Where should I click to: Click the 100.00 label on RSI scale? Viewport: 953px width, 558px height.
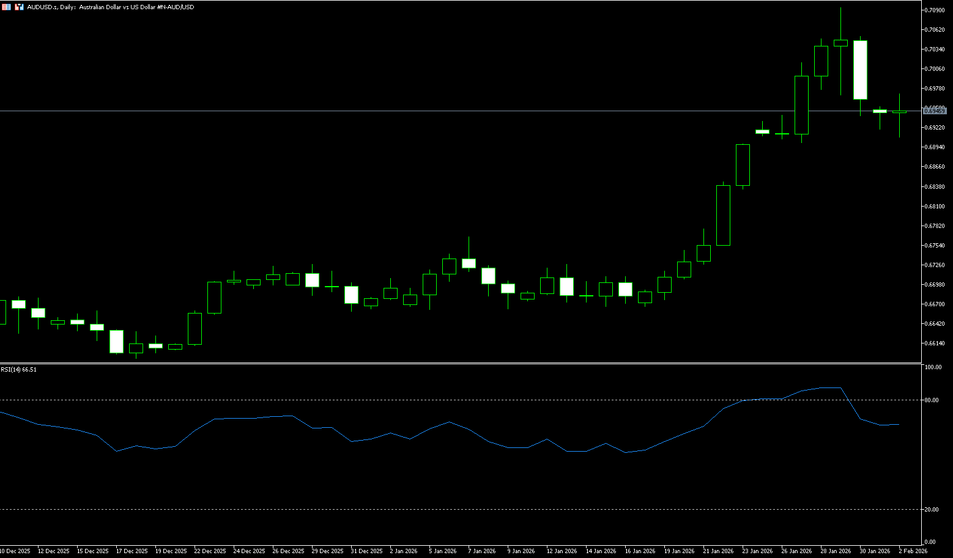[933, 367]
